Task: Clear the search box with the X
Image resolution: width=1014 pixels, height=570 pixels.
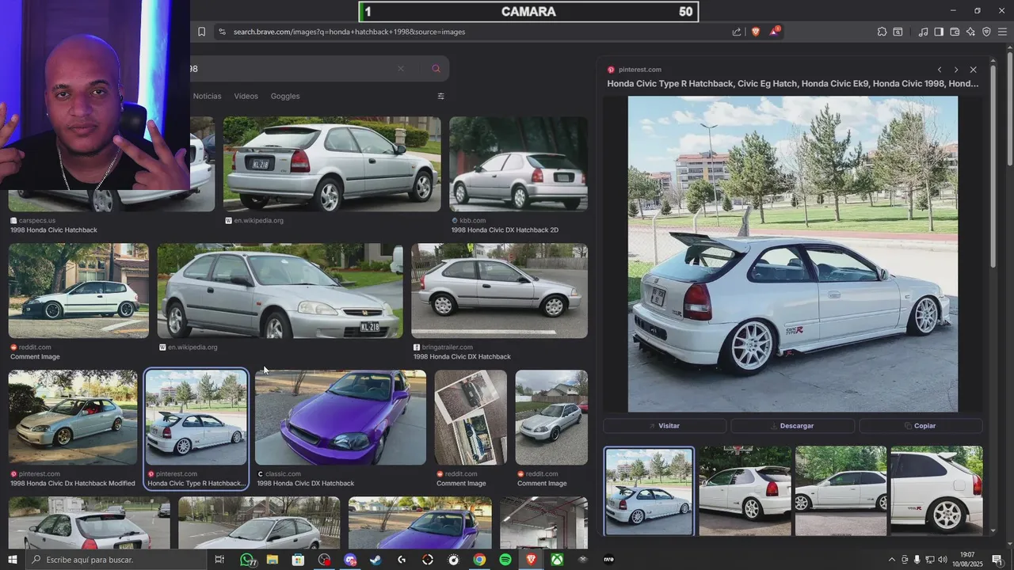Action: point(401,69)
